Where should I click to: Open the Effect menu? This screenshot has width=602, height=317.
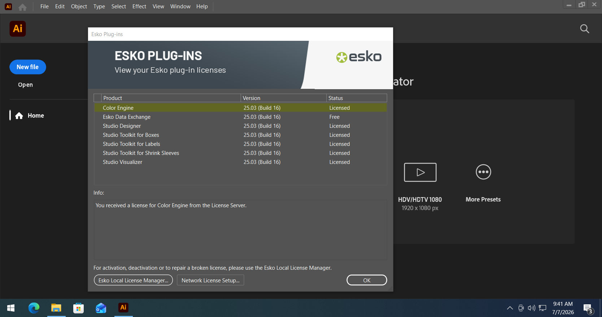click(x=139, y=6)
